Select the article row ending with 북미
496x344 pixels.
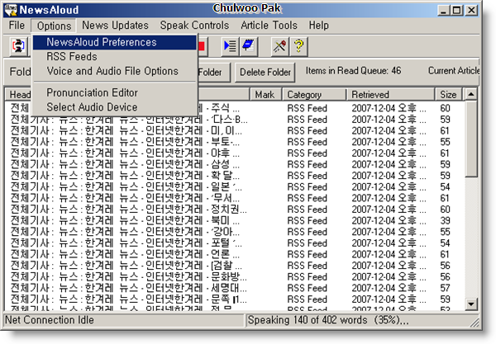click(234, 220)
